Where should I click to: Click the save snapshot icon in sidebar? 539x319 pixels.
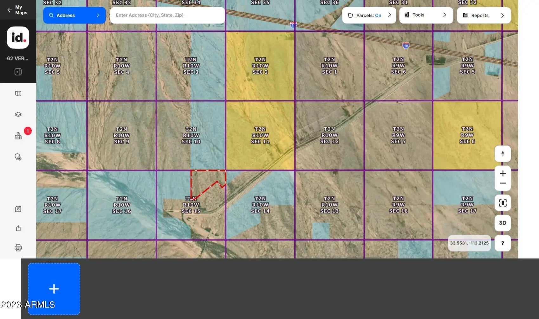point(18,209)
